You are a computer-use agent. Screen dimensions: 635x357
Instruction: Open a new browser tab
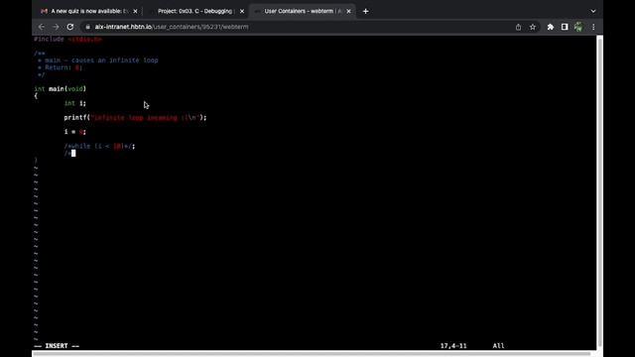pyautogui.click(x=366, y=11)
